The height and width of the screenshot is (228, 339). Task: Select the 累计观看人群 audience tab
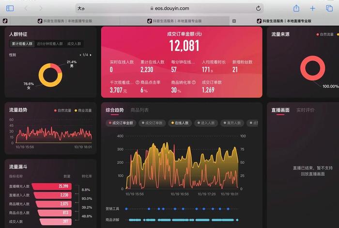click(x=22, y=44)
